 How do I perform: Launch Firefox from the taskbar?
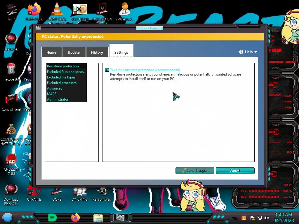coord(75,218)
